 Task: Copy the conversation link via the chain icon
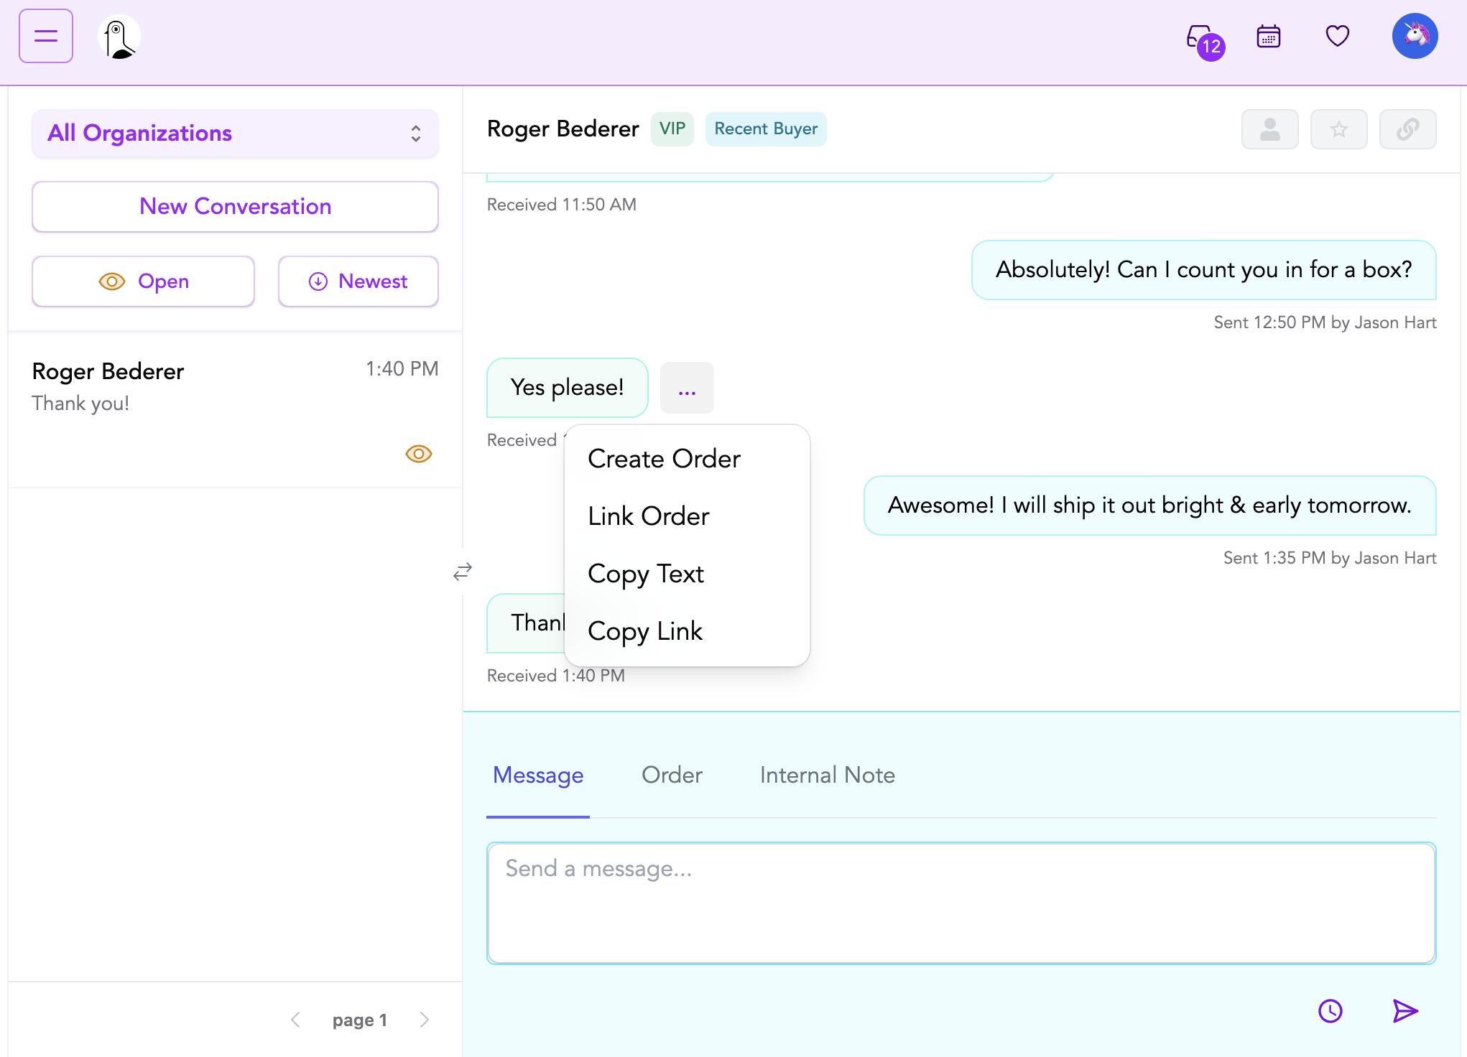pyautogui.click(x=1407, y=129)
